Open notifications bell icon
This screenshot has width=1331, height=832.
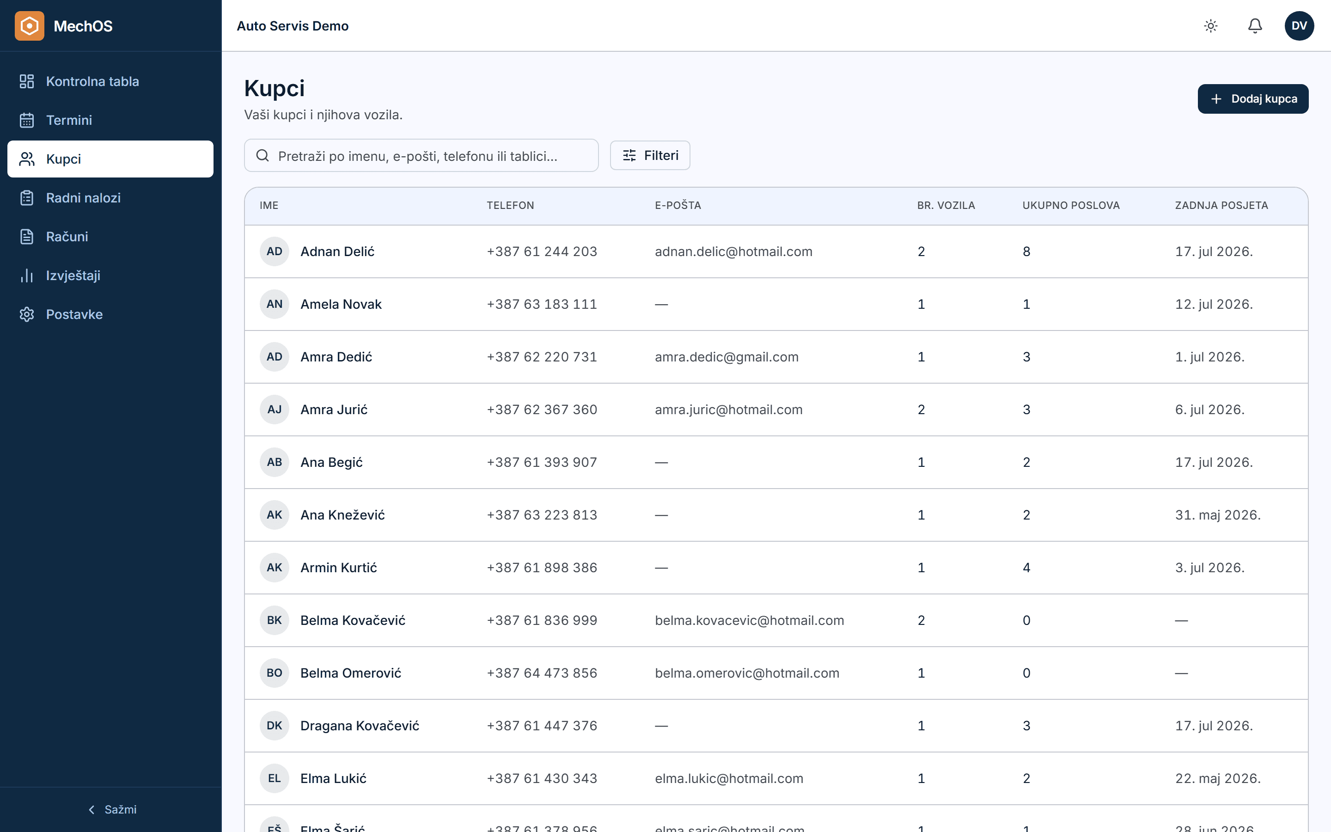[x=1255, y=26]
